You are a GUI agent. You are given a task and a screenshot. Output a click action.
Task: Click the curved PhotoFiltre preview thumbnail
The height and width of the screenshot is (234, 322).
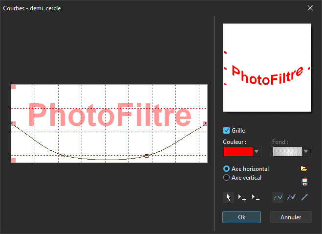pyautogui.click(x=267, y=68)
